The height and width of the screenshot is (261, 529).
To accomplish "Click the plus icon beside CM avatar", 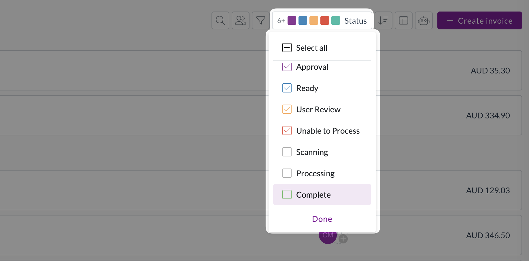I will coord(343,239).
